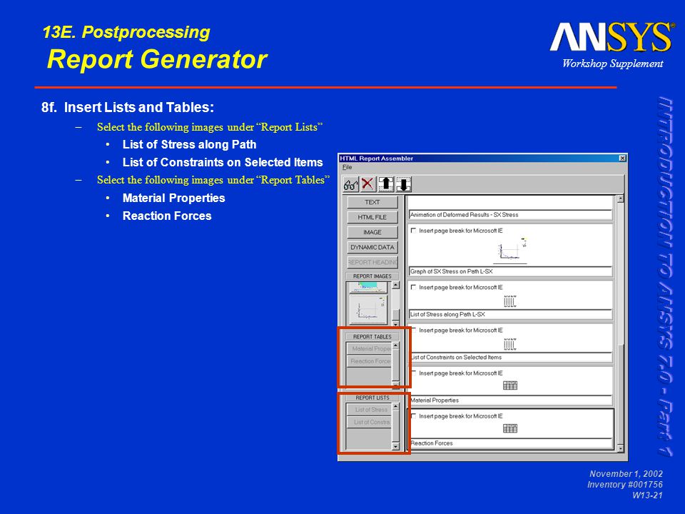The image size is (685, 514).
Task: Click the red X delete icon
Action: click(368, 184)
